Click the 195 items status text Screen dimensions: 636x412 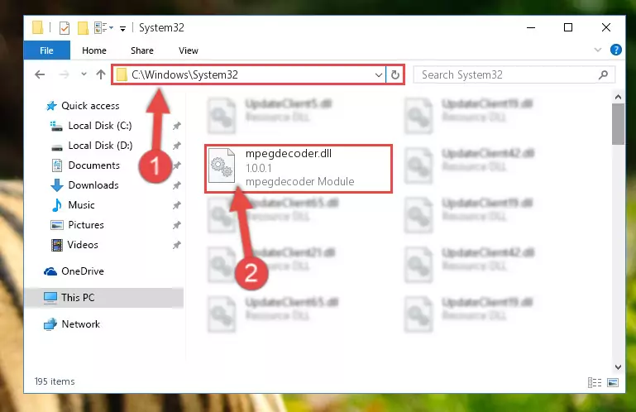pos(55,381)
